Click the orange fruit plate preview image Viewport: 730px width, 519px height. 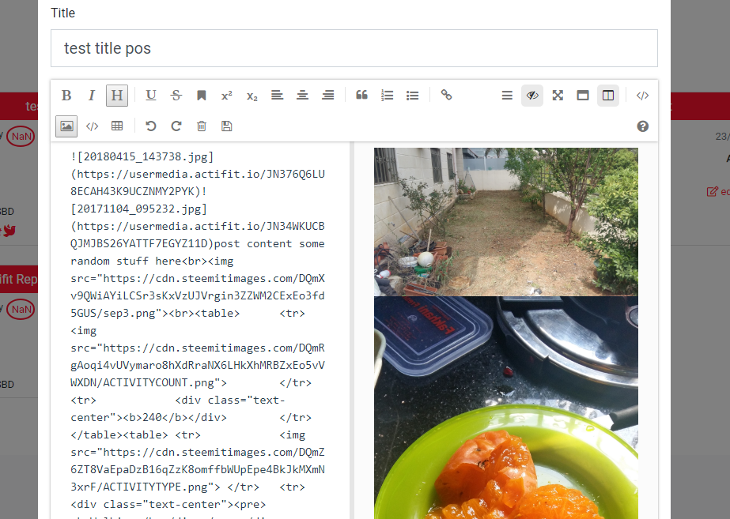pyautogui.click(x=506, y=408)
